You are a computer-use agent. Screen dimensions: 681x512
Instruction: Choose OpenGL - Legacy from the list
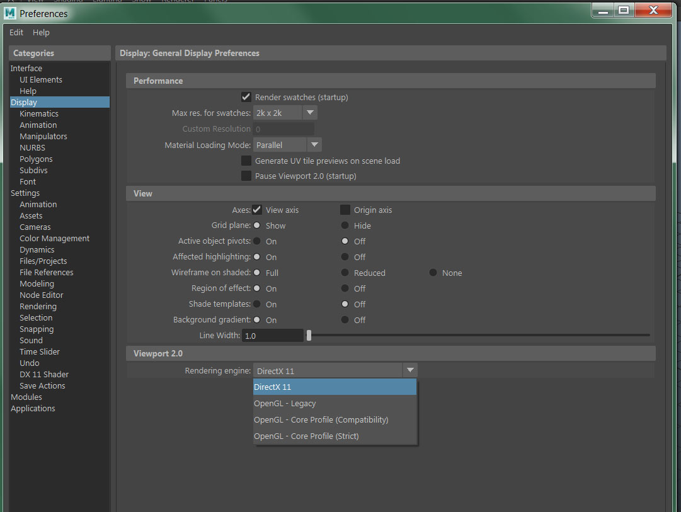click(x=285, y=404)
